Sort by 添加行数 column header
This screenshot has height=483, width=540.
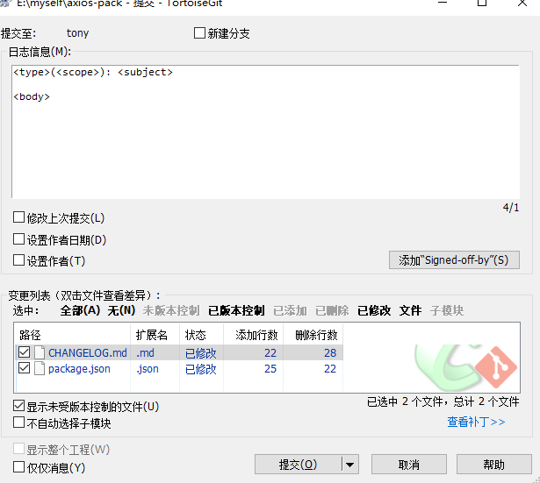[x=253, y=335]
